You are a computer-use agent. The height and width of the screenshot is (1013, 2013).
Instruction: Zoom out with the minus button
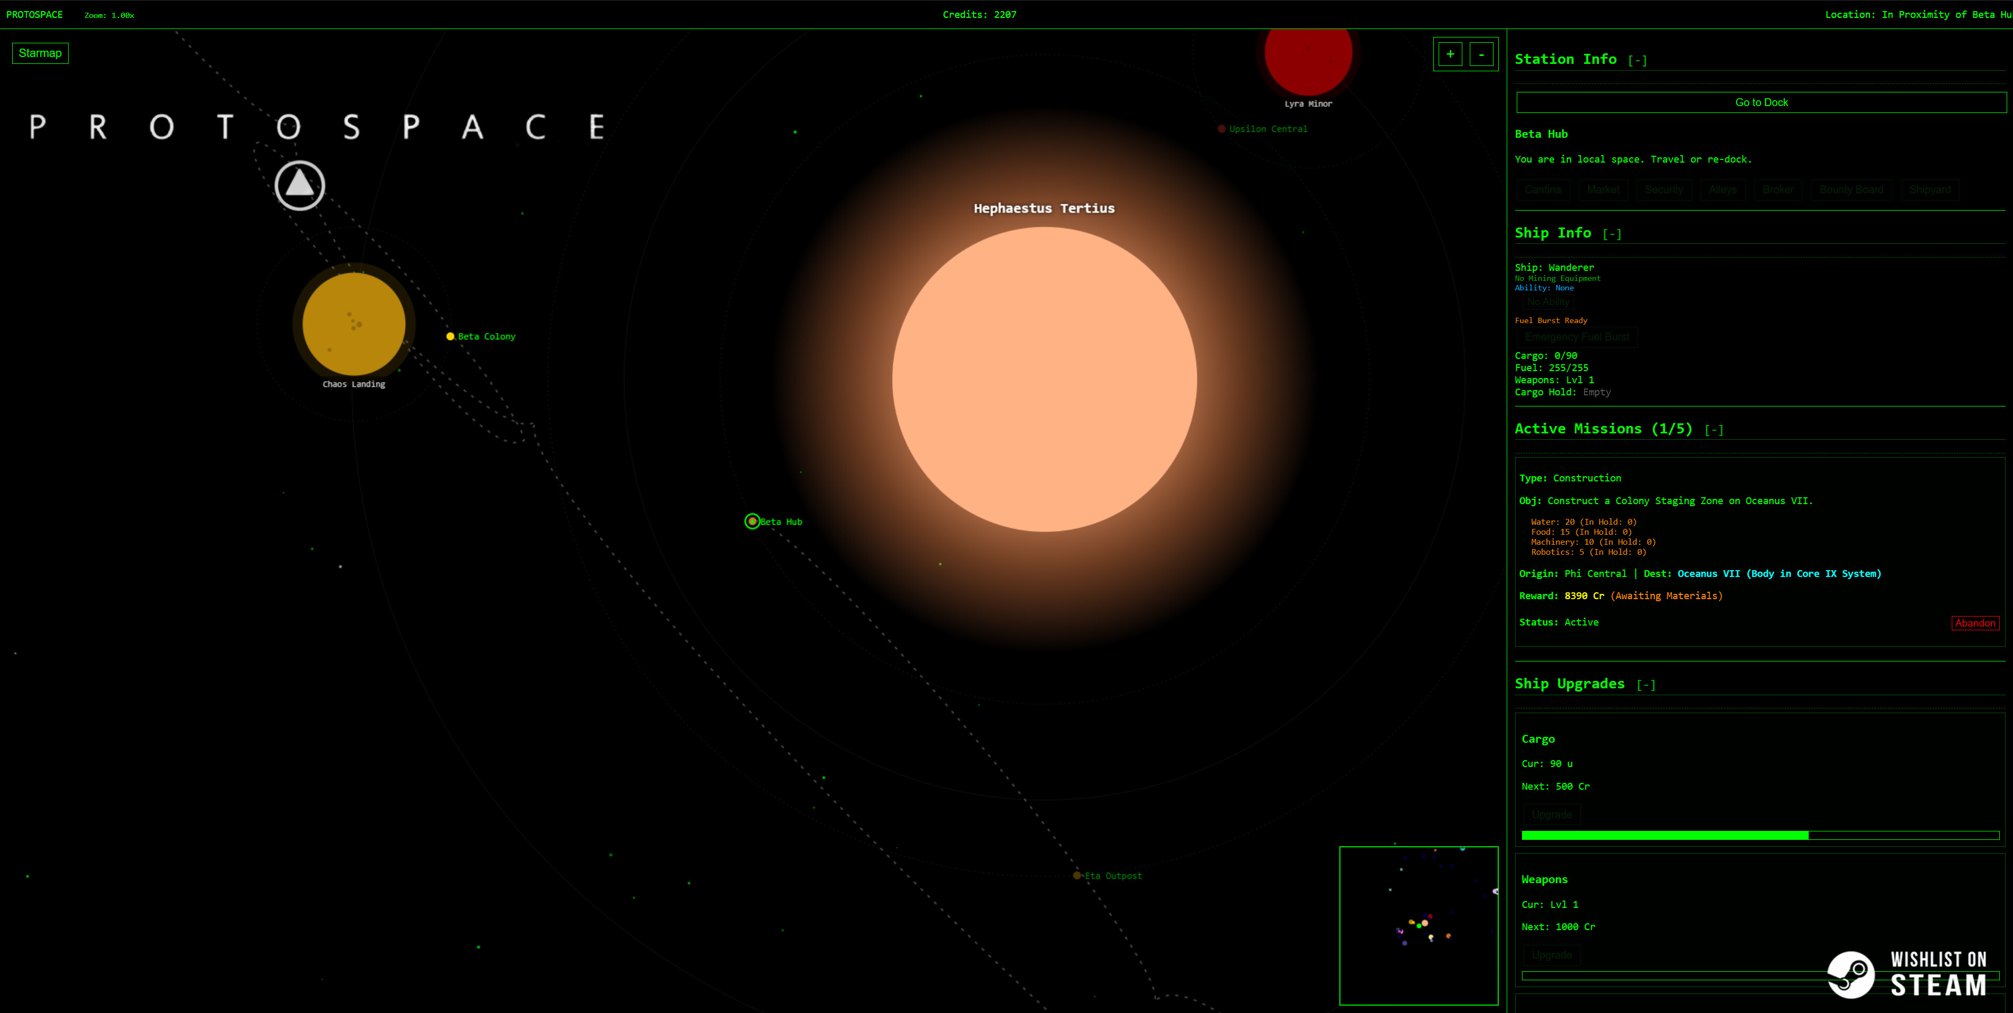pos(1481,54)
